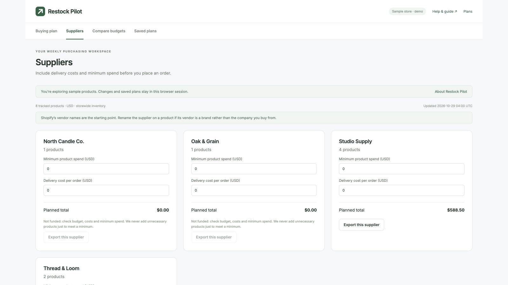Click Export this supplier under Oak & Grain
This screenshot has height=285, width=508.
[214, 237]
